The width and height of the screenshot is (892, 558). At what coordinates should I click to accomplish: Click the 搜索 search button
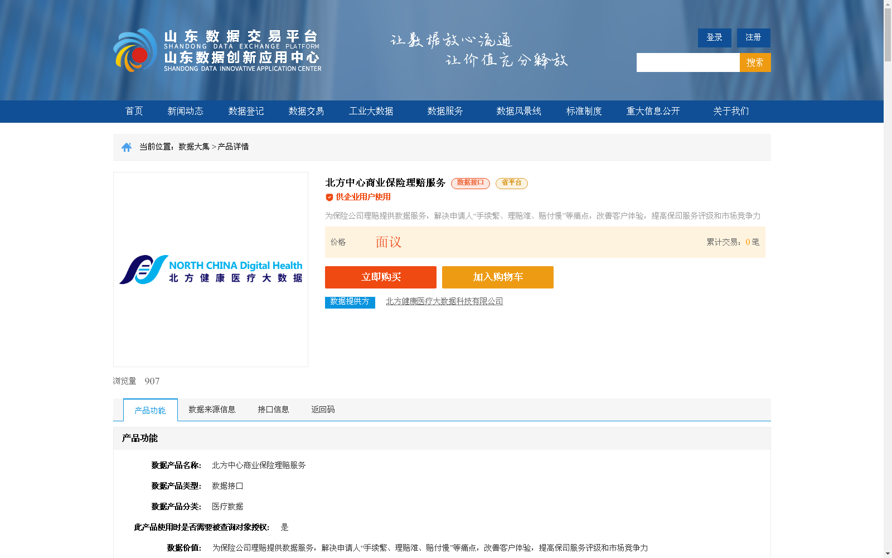coord(755,62)
